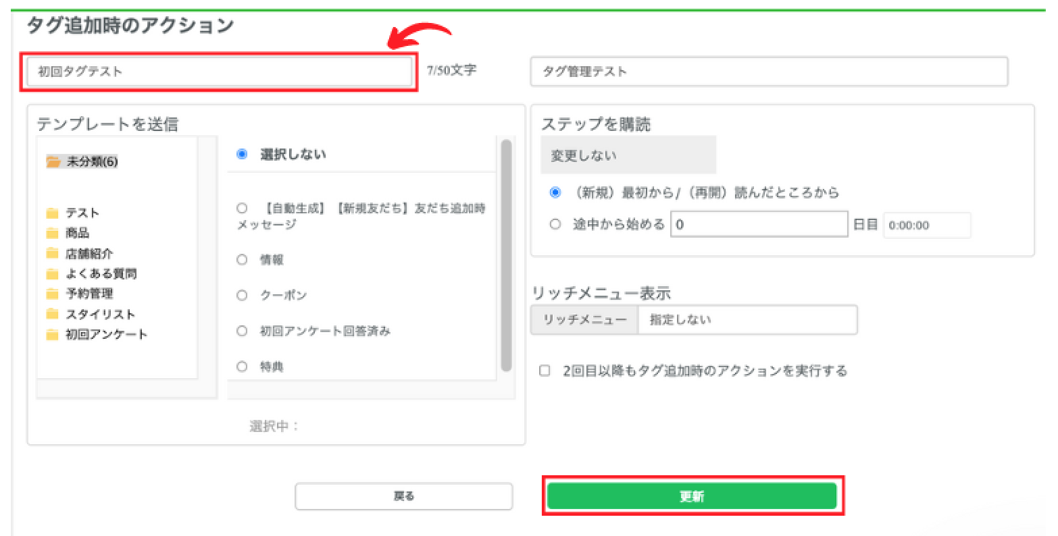Select （新規）最初から/（再開）読んだところから radio
Screen dimensions: 1058x536
tap(555, 192)
